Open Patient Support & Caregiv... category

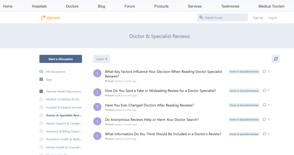[64, 123]
